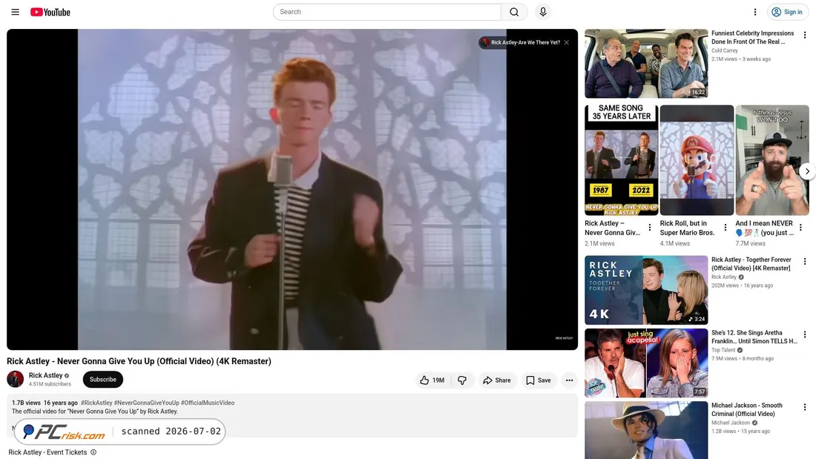The image size is (816, 459).
Task: Open 'Michael Jackson - Smooth Criminal' title link
Action: click(747, 409)
